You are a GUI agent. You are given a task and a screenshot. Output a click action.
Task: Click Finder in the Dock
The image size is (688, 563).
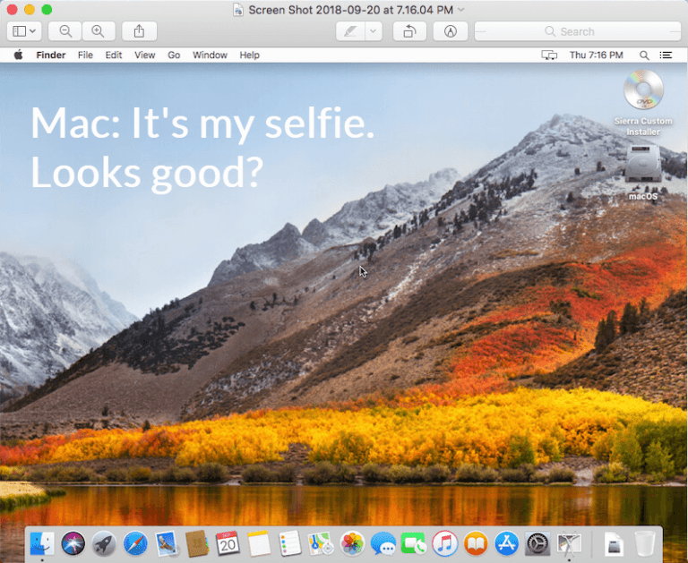click(42, 543)
